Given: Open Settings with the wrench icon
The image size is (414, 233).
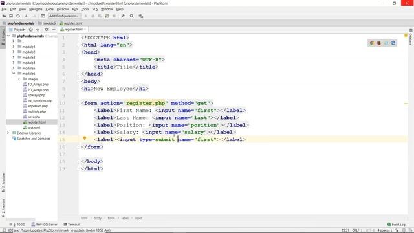Looking at the screenshot, I should point(123,16).
